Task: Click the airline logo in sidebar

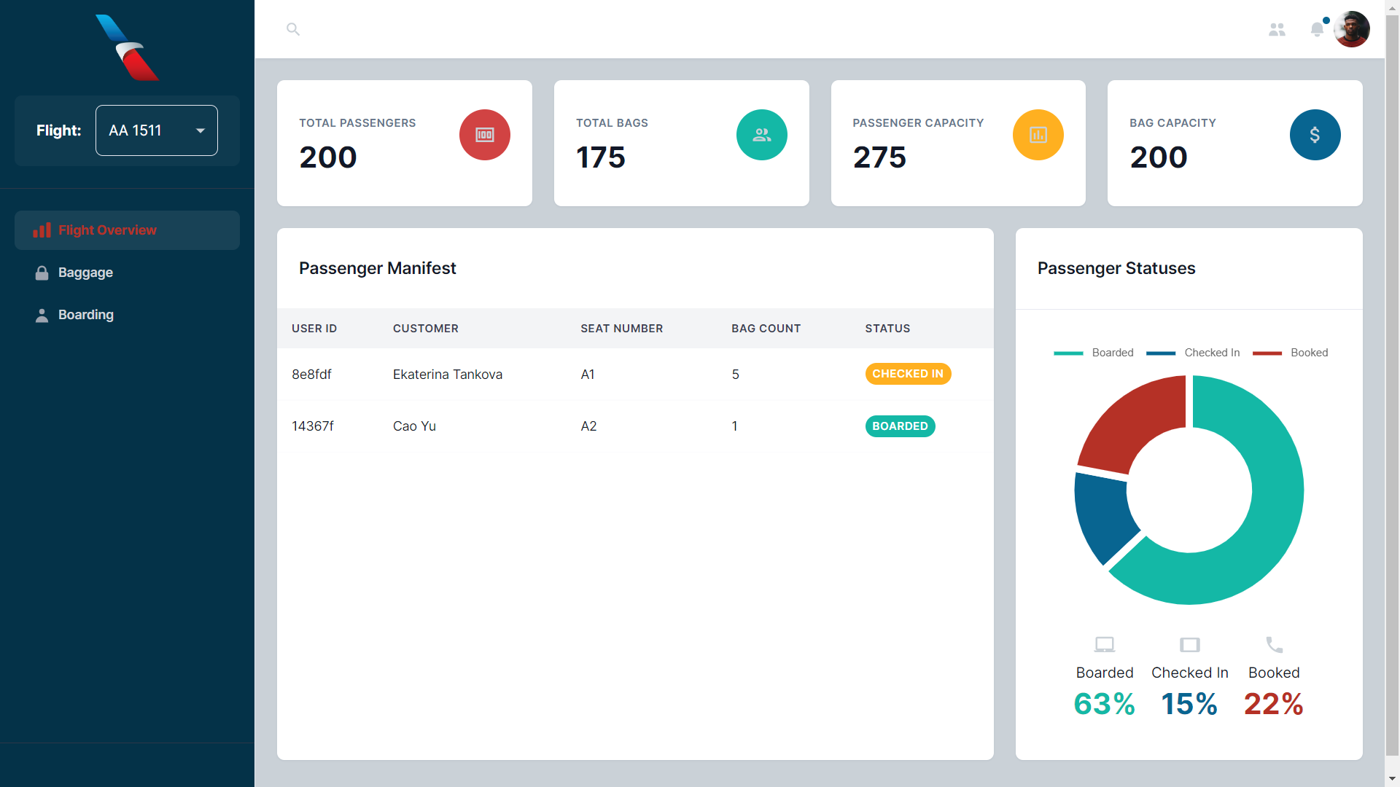Action: 127,47
